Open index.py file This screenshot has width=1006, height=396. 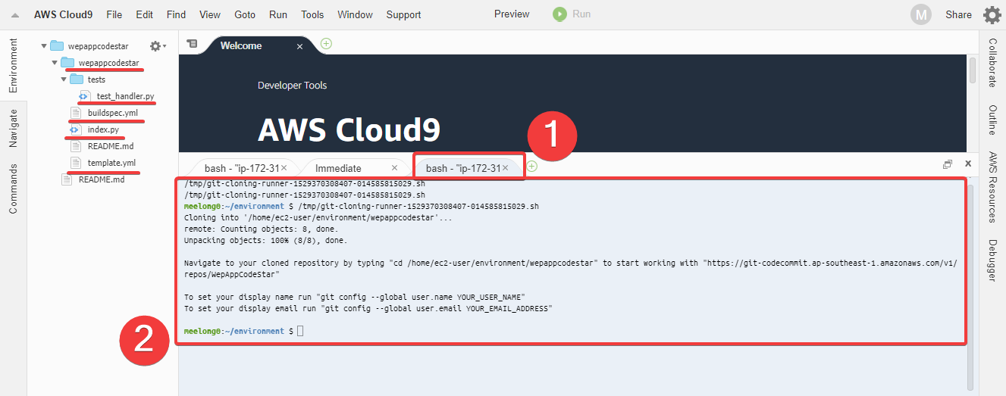(103, 129)
